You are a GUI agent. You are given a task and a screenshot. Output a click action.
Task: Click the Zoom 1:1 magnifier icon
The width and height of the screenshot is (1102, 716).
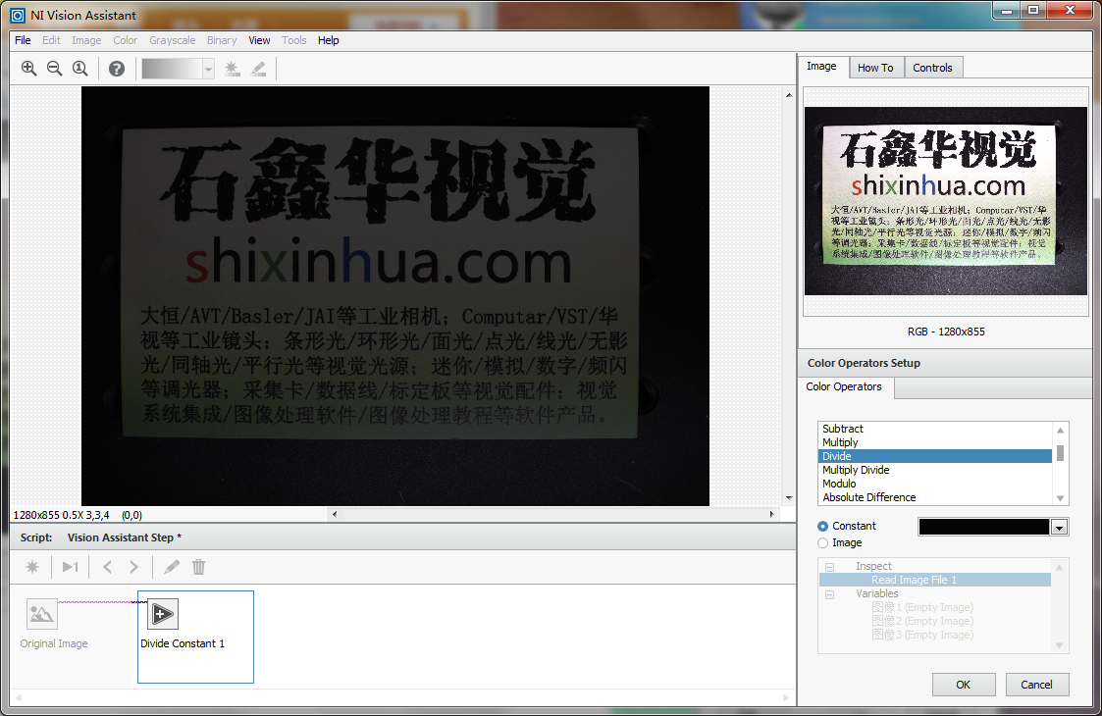(x=80, y=68)
